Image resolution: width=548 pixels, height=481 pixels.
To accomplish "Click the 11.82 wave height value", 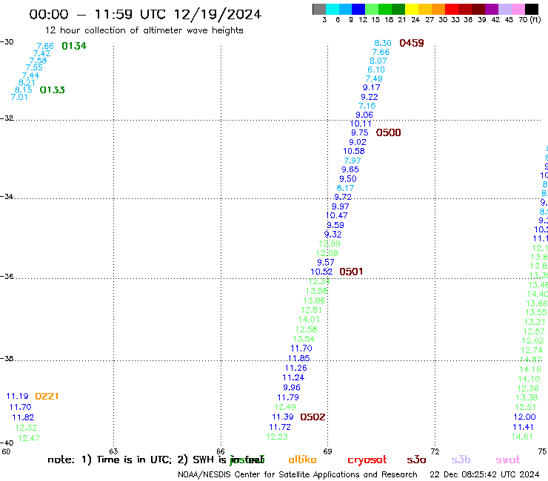I will [23, 418].
